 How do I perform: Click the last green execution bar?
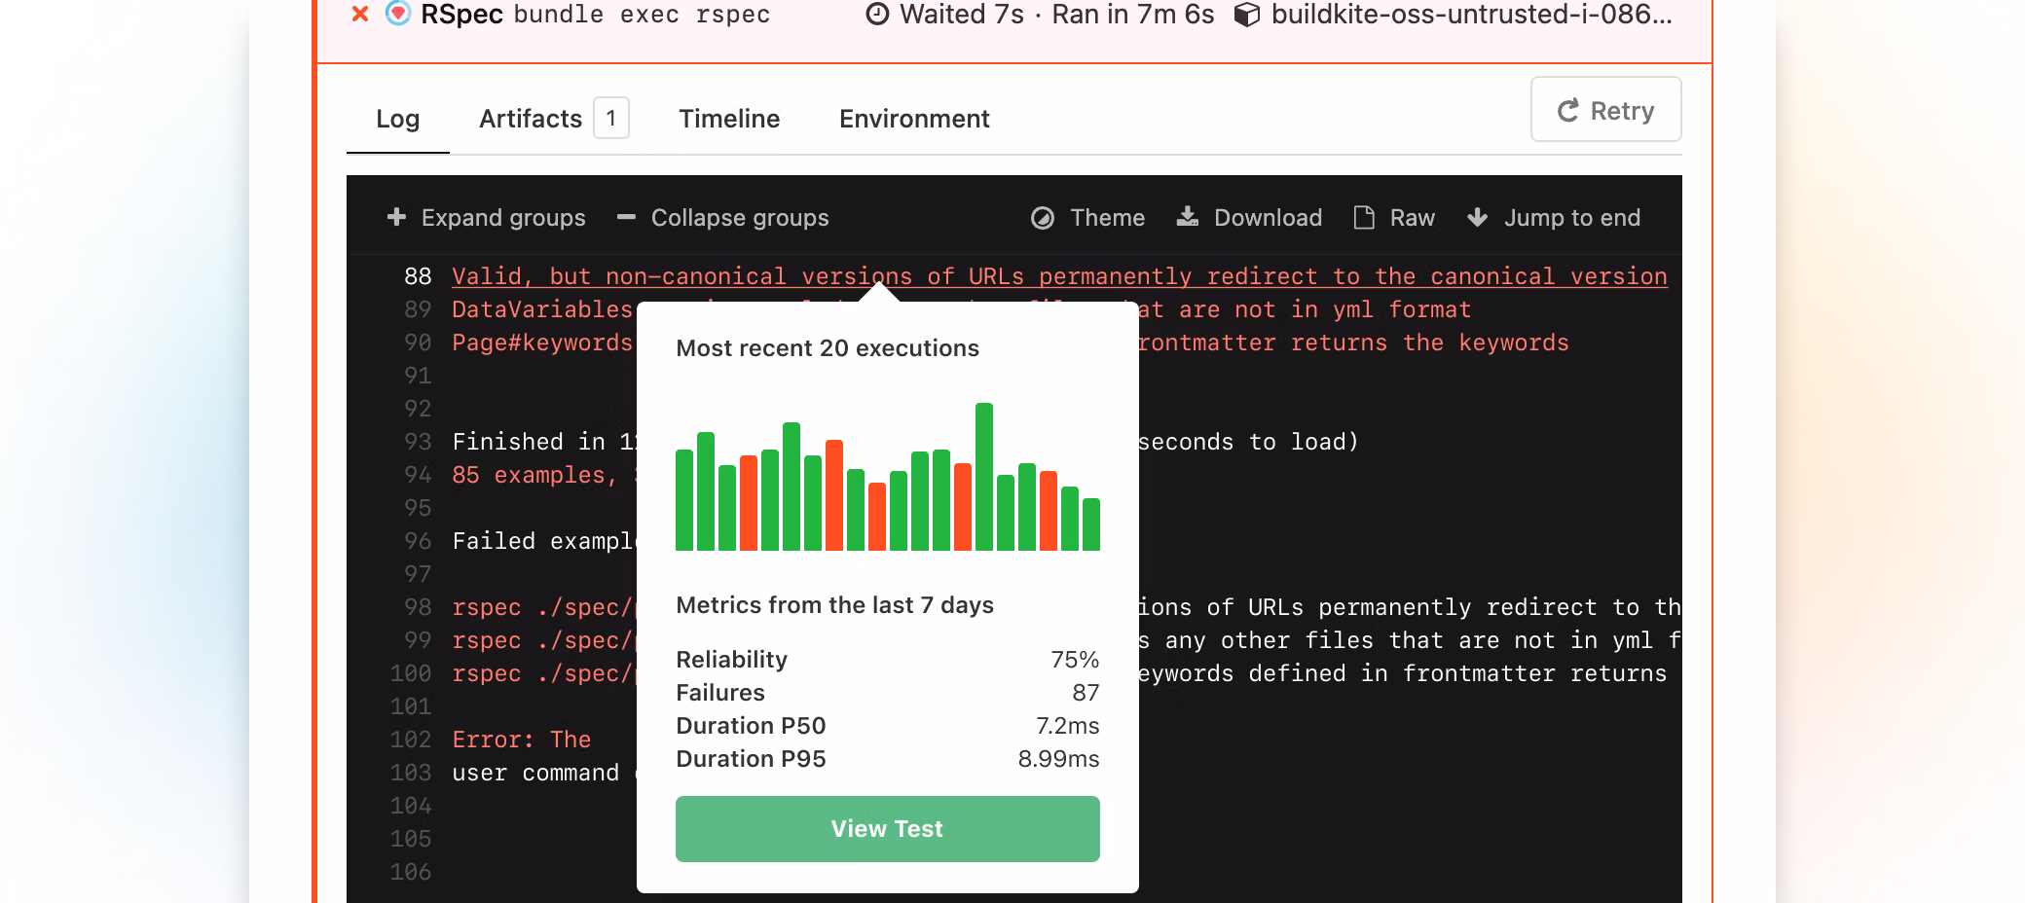1091,524
